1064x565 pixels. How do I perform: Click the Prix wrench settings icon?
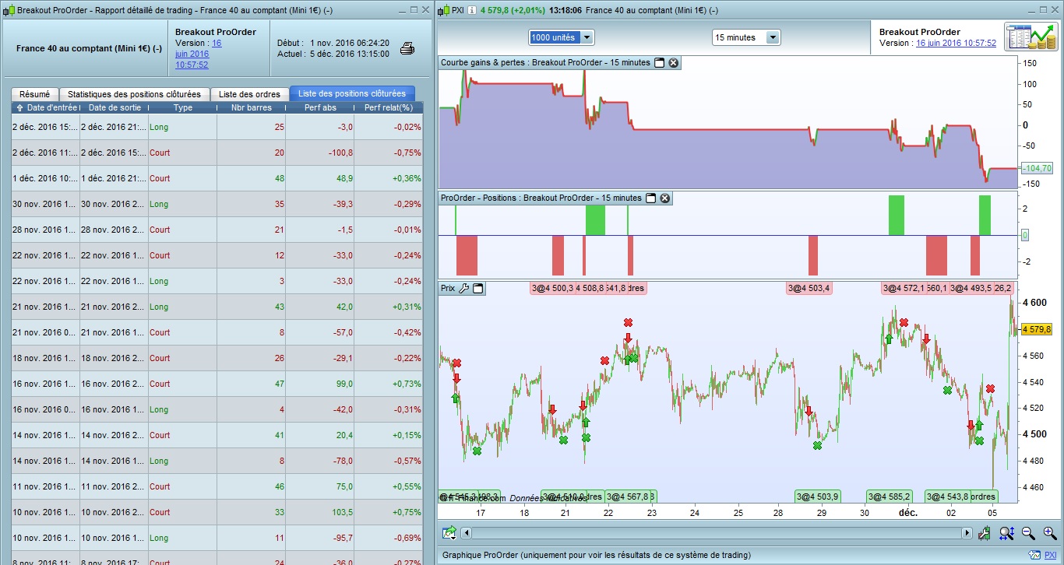point(463,289)
